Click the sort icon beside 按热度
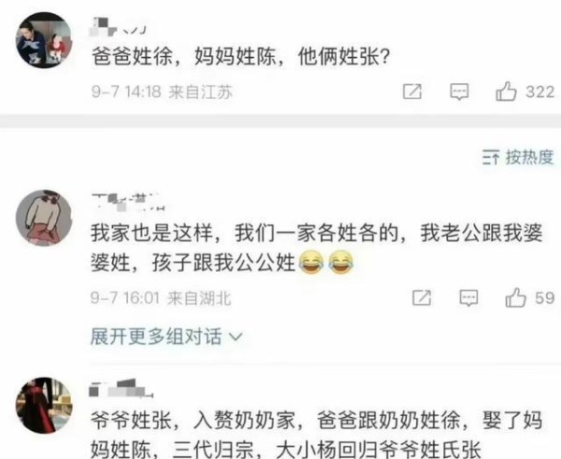The height and width of the screenshot is (459, 561). coord(491,157)
